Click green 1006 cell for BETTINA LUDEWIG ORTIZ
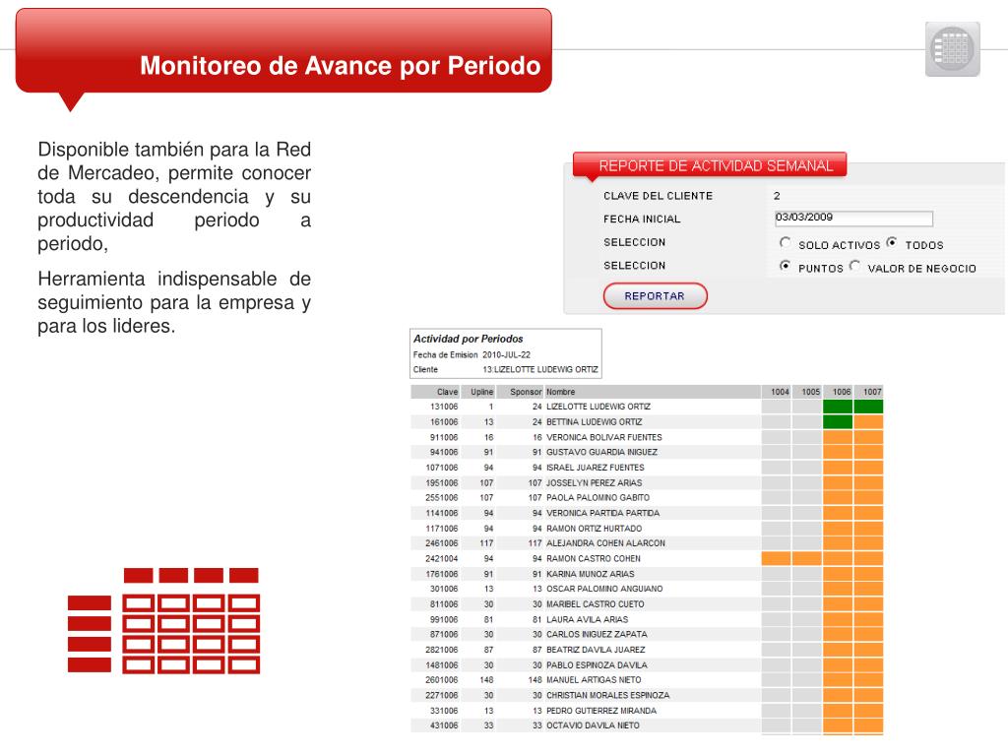The height and width of the screenshot is (756, 1008). point(839,421)
